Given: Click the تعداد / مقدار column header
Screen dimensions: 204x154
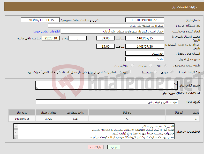Looking at the screenshot, I should 49,113.
